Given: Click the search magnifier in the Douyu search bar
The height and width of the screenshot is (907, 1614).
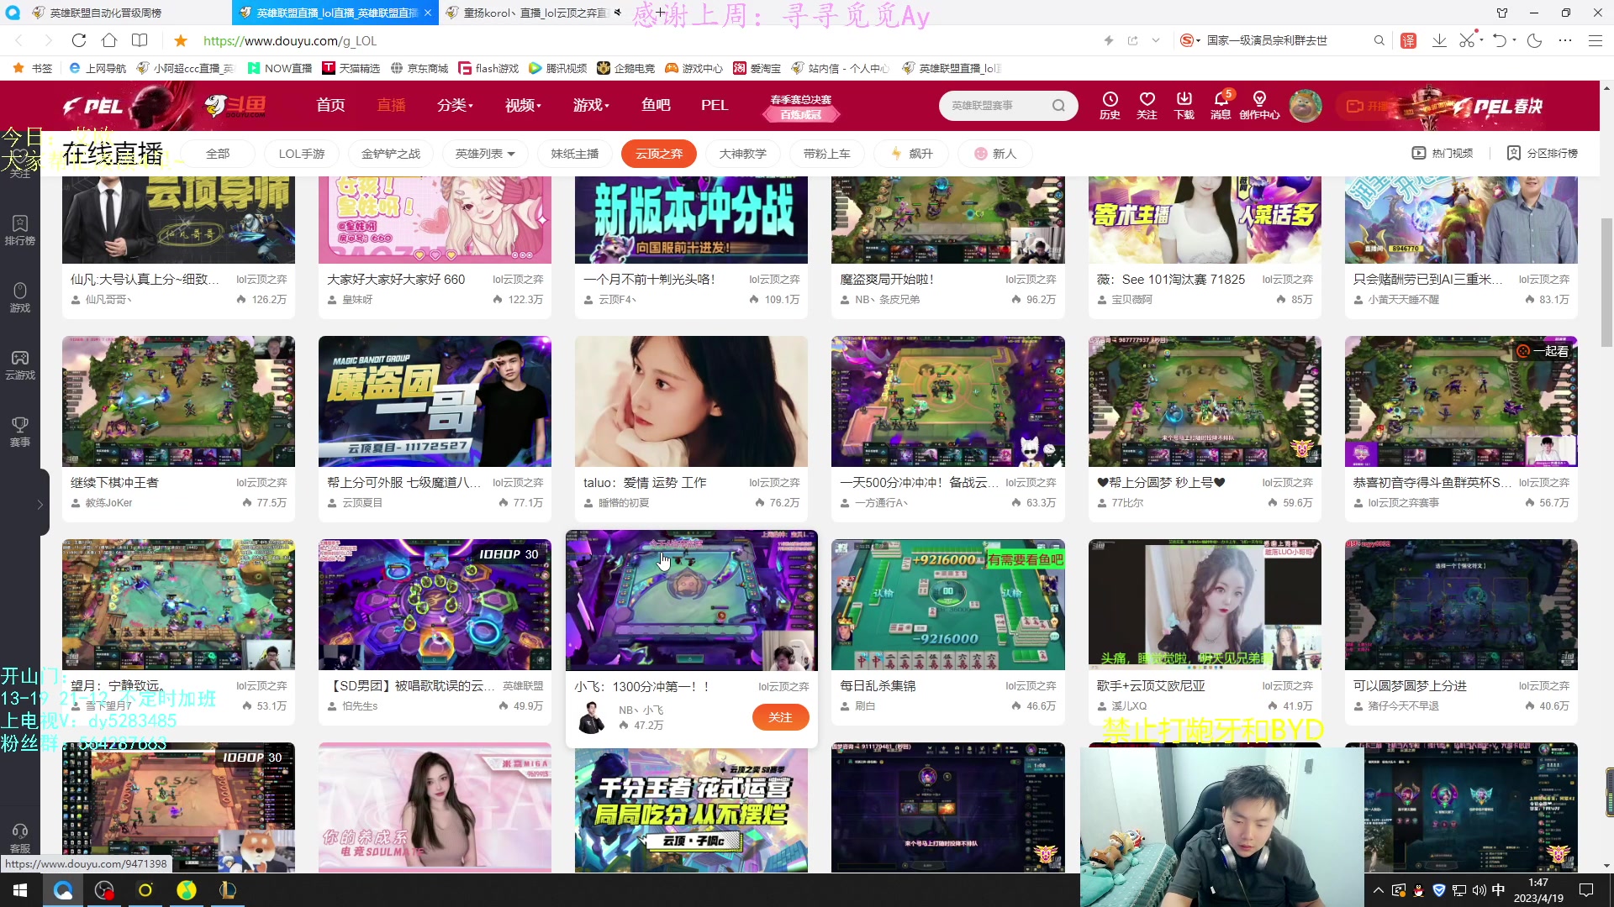Looking at the screenshot, I should click(1058, 105).
